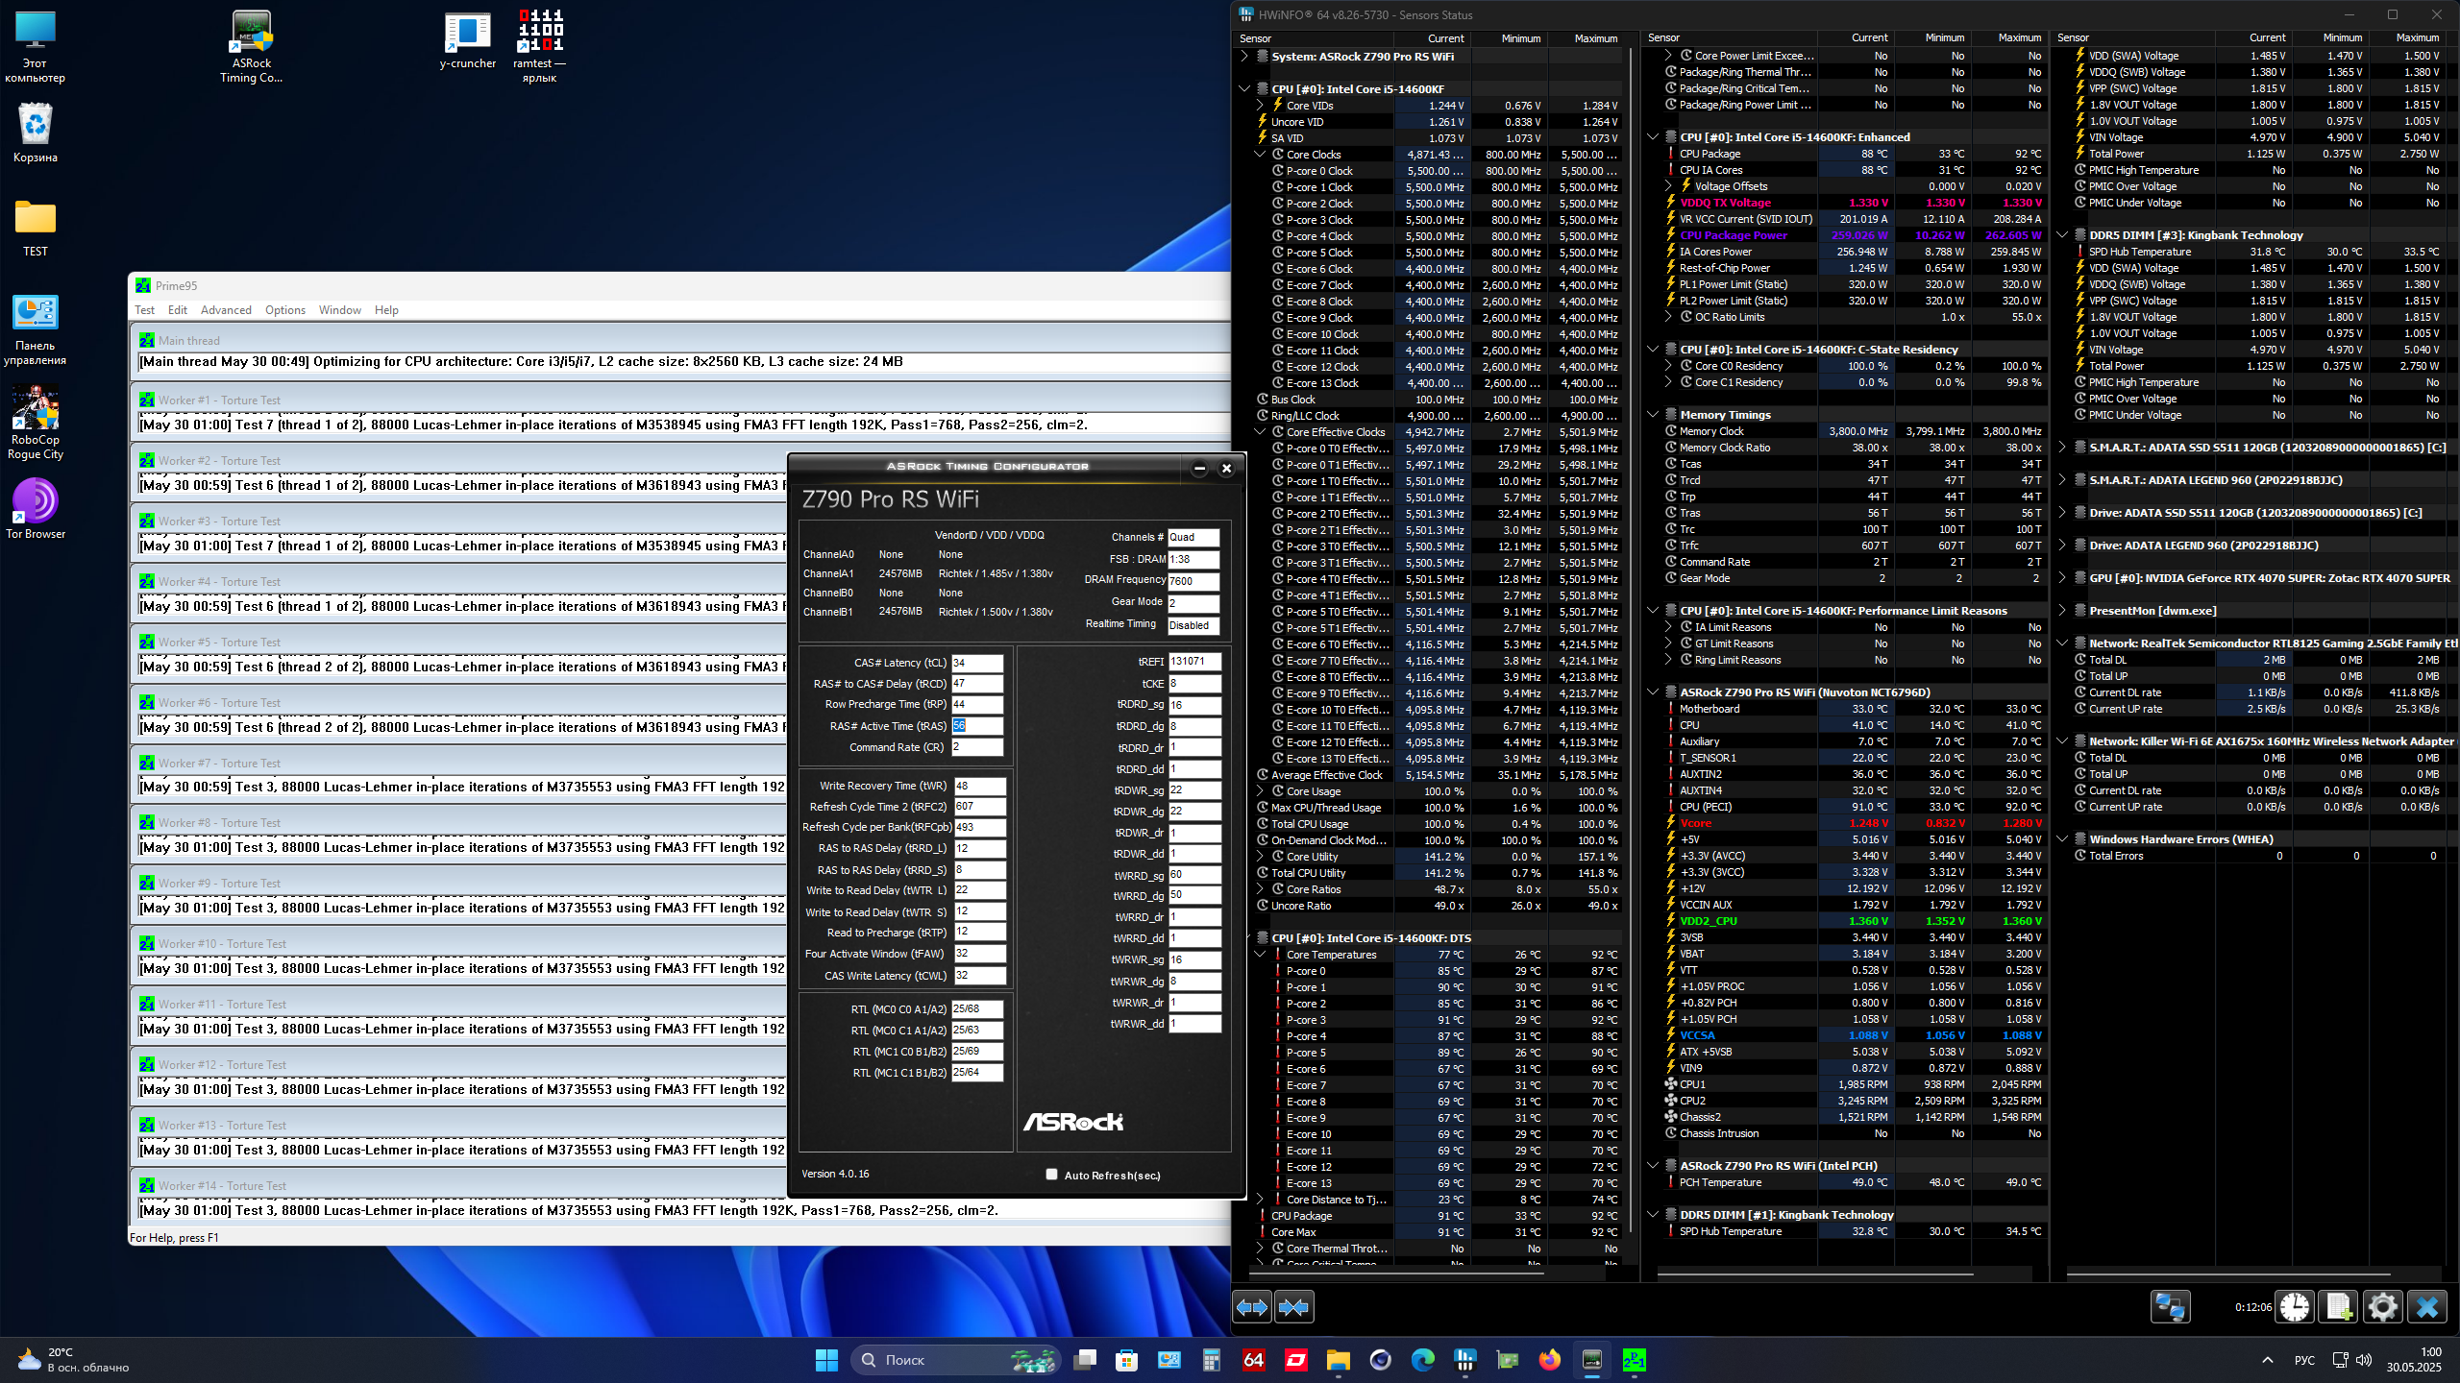
Task: Open the Prime95 Advanced menu
Action: (226, 310)
